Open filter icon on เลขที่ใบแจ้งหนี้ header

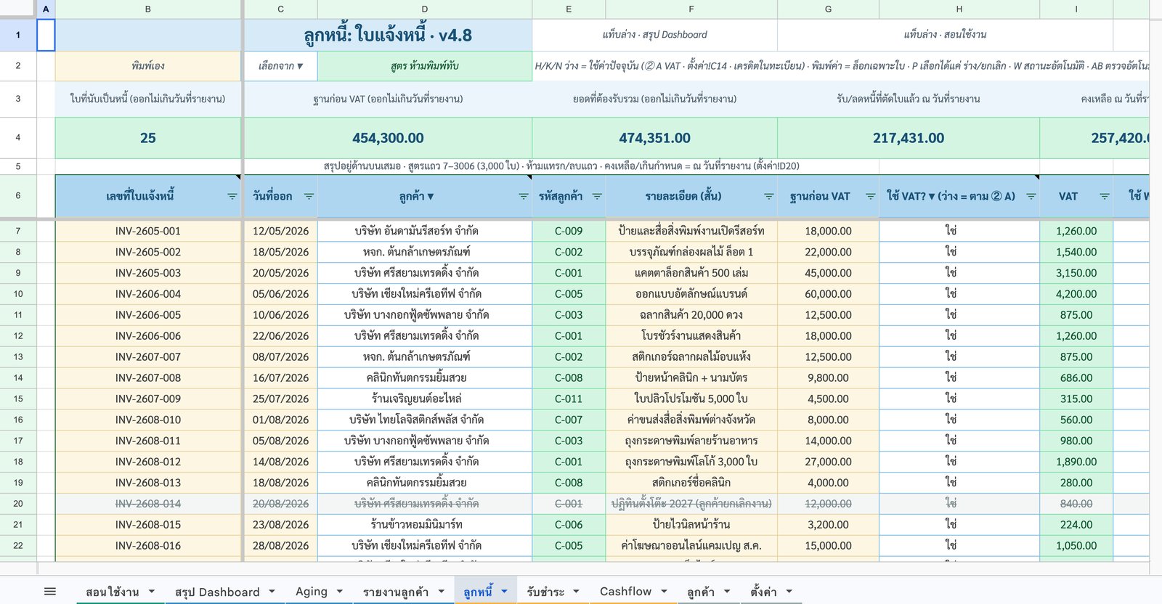click(x=232, y=196)
